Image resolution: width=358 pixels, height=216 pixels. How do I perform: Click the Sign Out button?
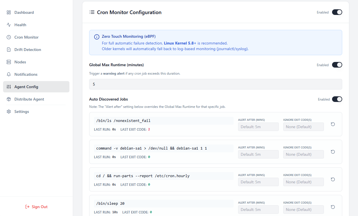tap(36, 207)
